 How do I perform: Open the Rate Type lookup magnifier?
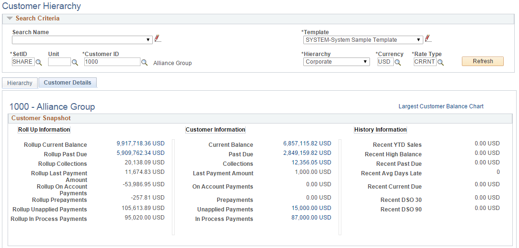tap(440, 62)
